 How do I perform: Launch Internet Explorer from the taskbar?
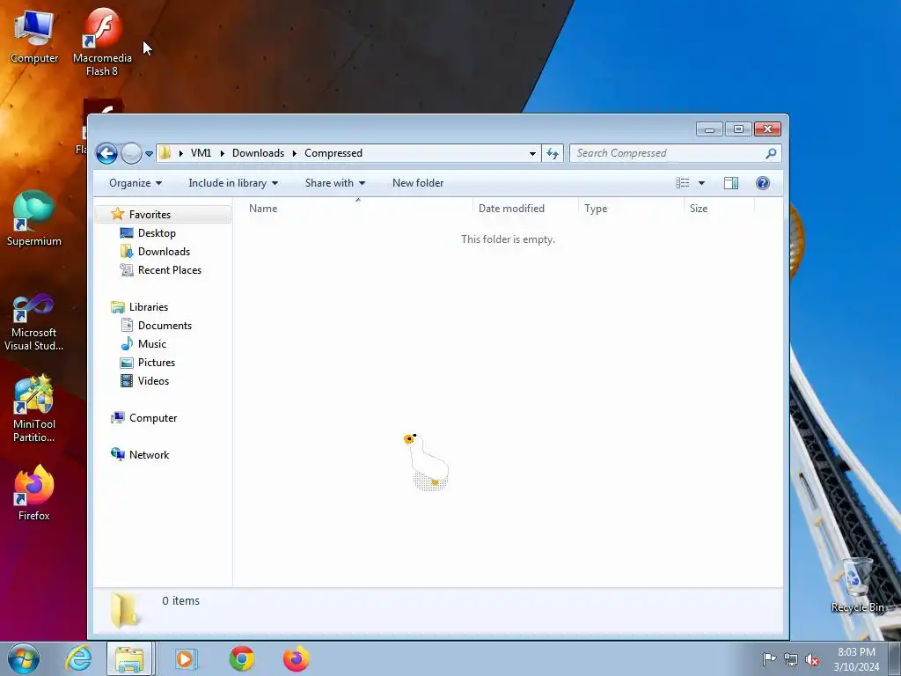coord(78,658)
